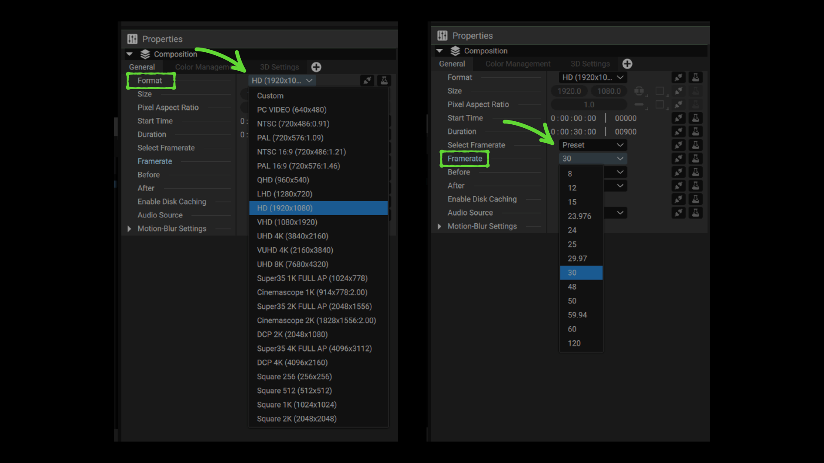This screenshot has height=463, width=824.
Task: Click plug icon beside Enable Disk Caching
Action: tap(679, 199)
